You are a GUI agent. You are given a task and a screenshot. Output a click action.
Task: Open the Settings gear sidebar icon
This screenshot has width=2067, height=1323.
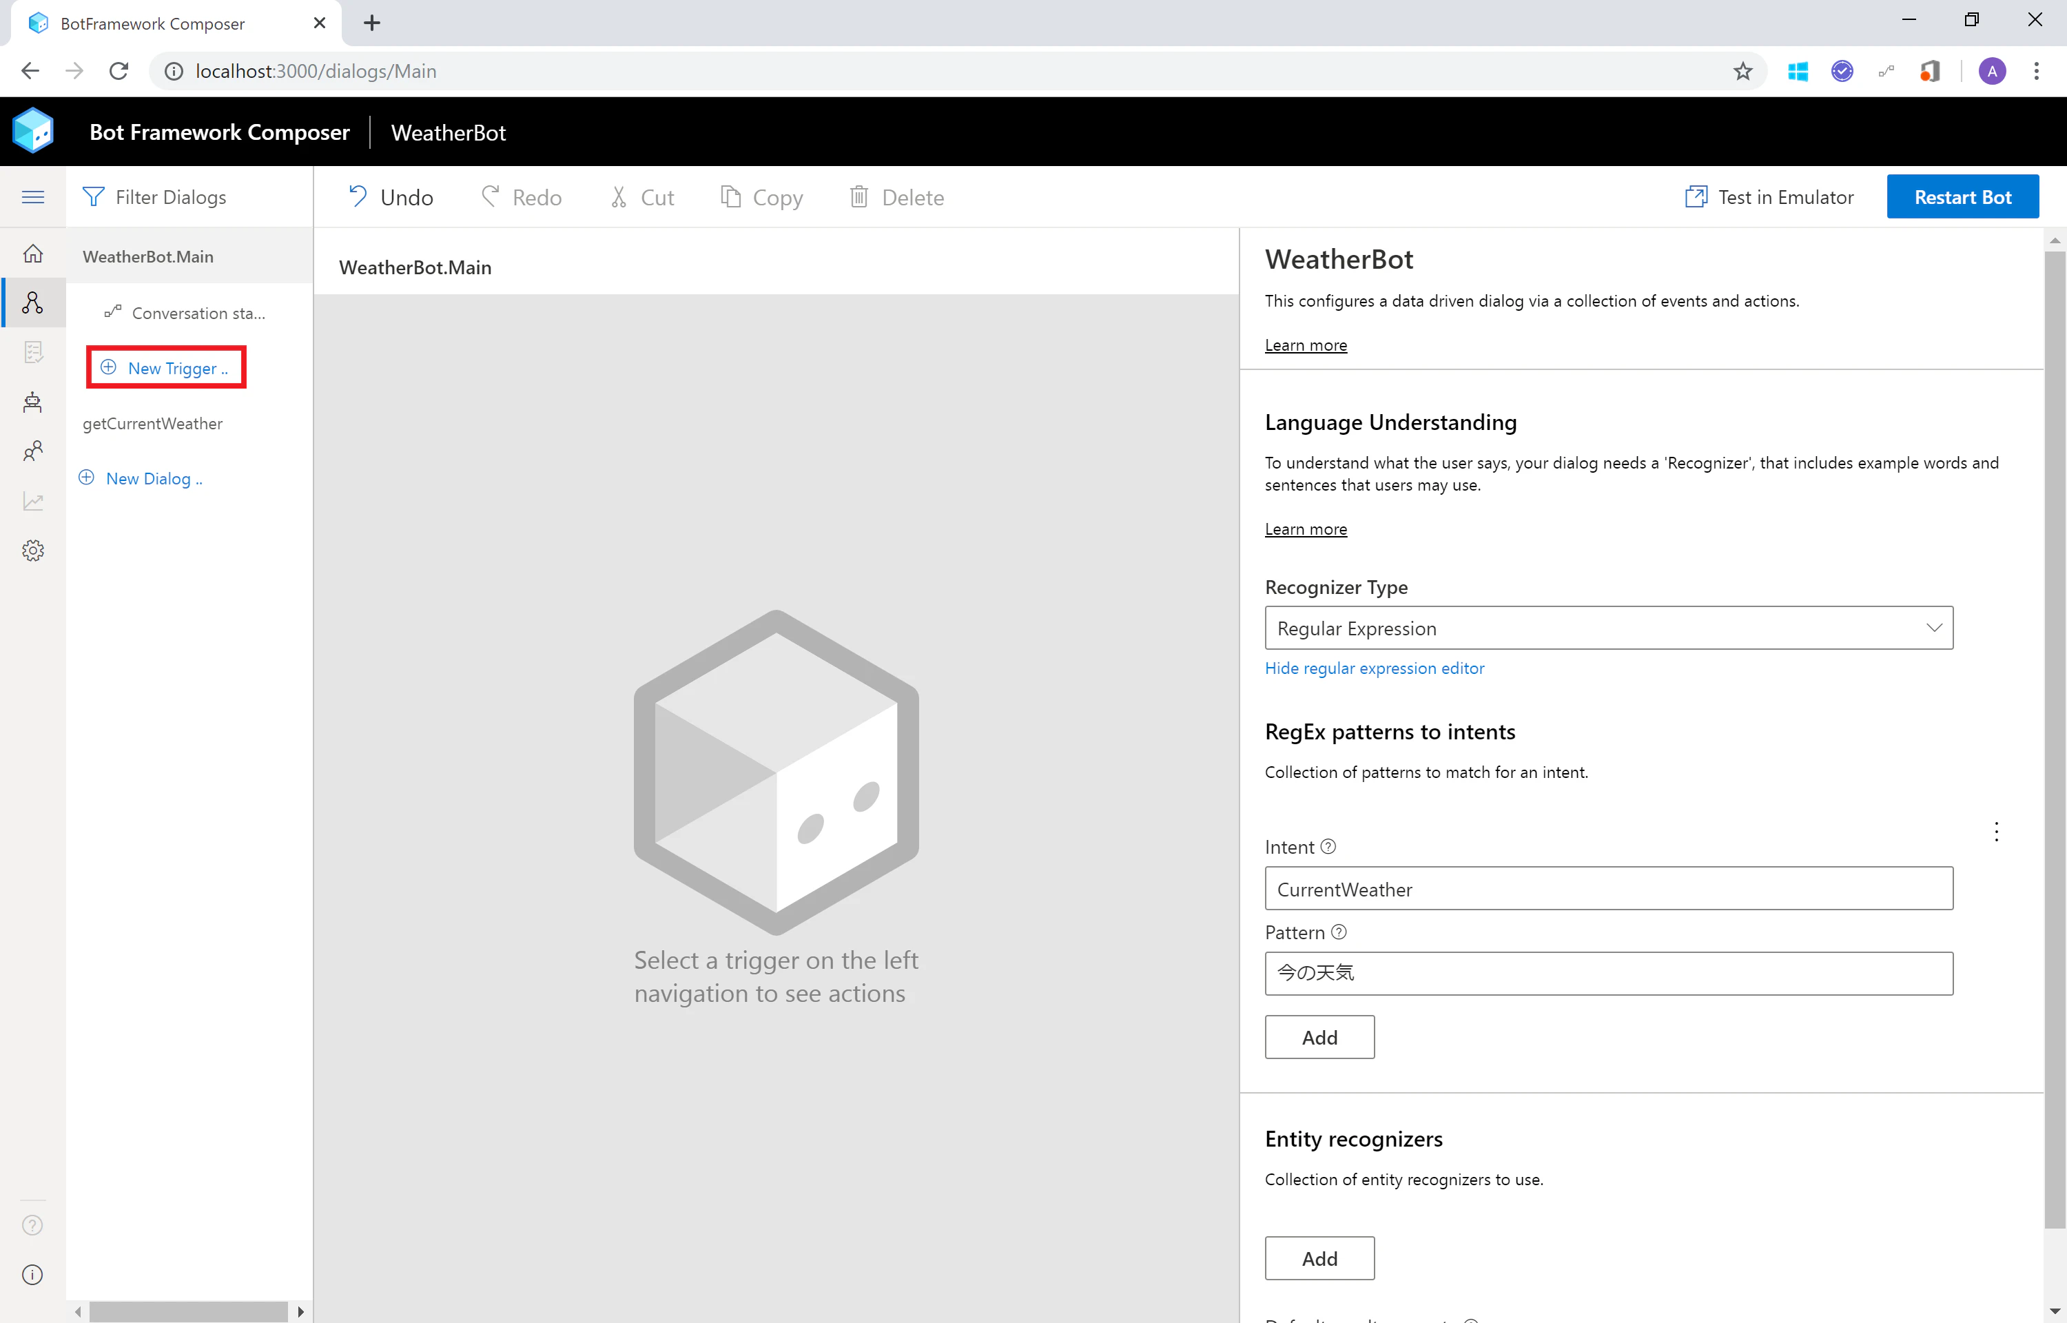[32, 551]
